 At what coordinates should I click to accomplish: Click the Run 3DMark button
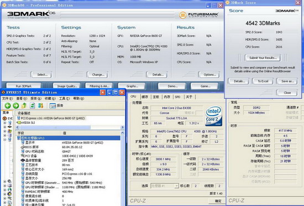(24, 86)
